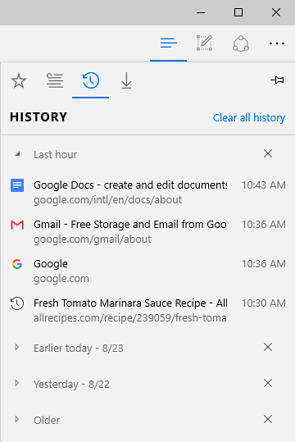Switch to the Reading list tab
This screenshot has width=295, height=442.
coord(55,80)
